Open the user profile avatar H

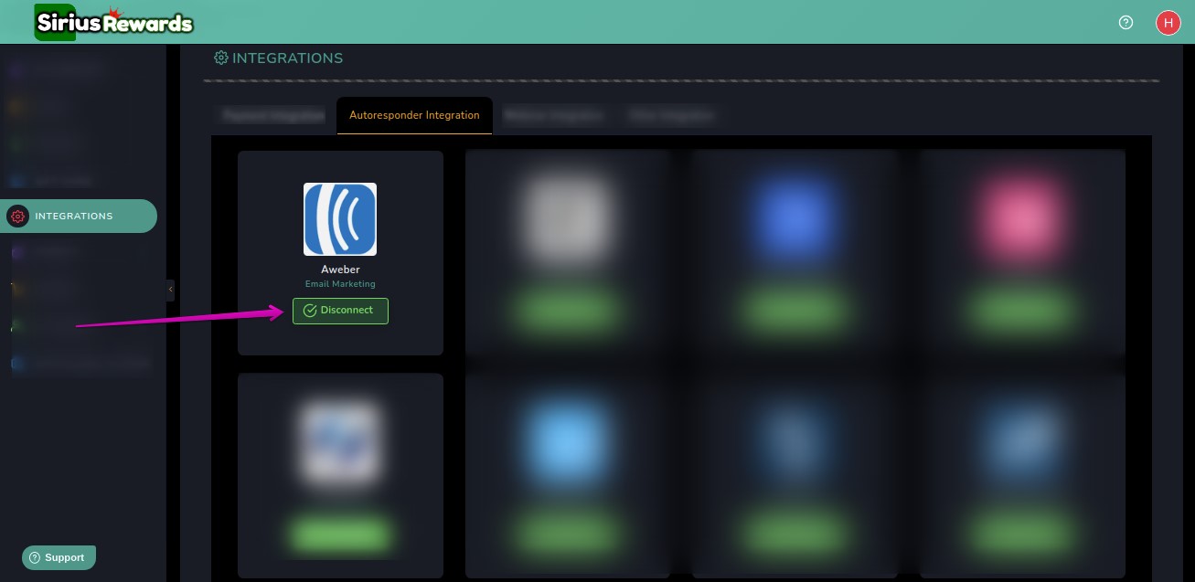click(x=1168, y=23)
